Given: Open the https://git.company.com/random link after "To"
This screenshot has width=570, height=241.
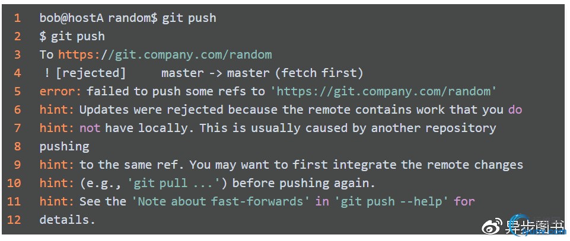Looking at the screenshot, I should click(x=165, y=55).
